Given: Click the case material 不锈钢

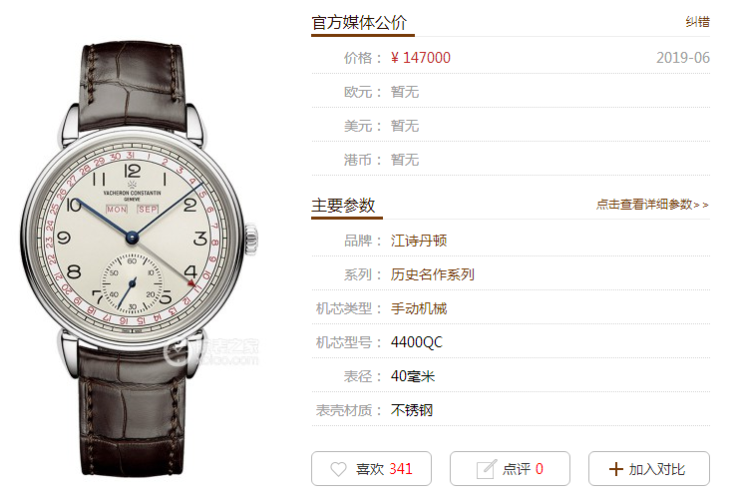Looking at the screenshot, I should tap(412, 410).
